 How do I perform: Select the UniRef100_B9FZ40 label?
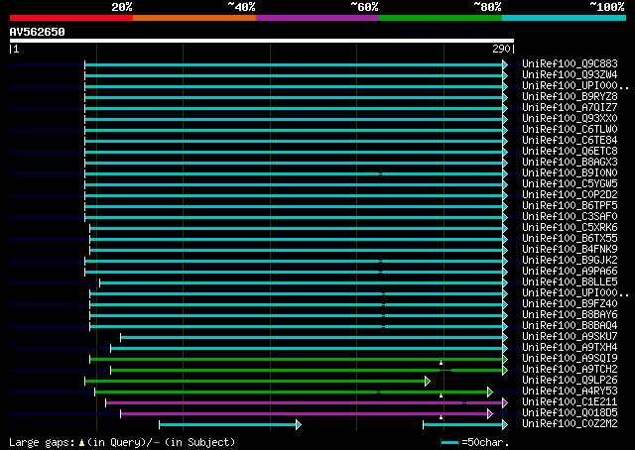coord(570,304)
